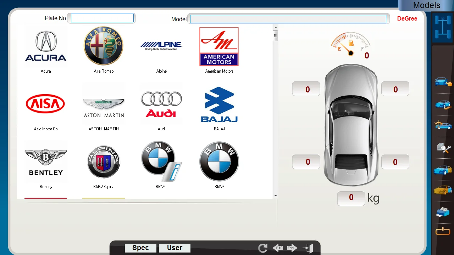Click the fuel gauge indicator
Screen dimensions: 454x255
click(x=351, y=44)
